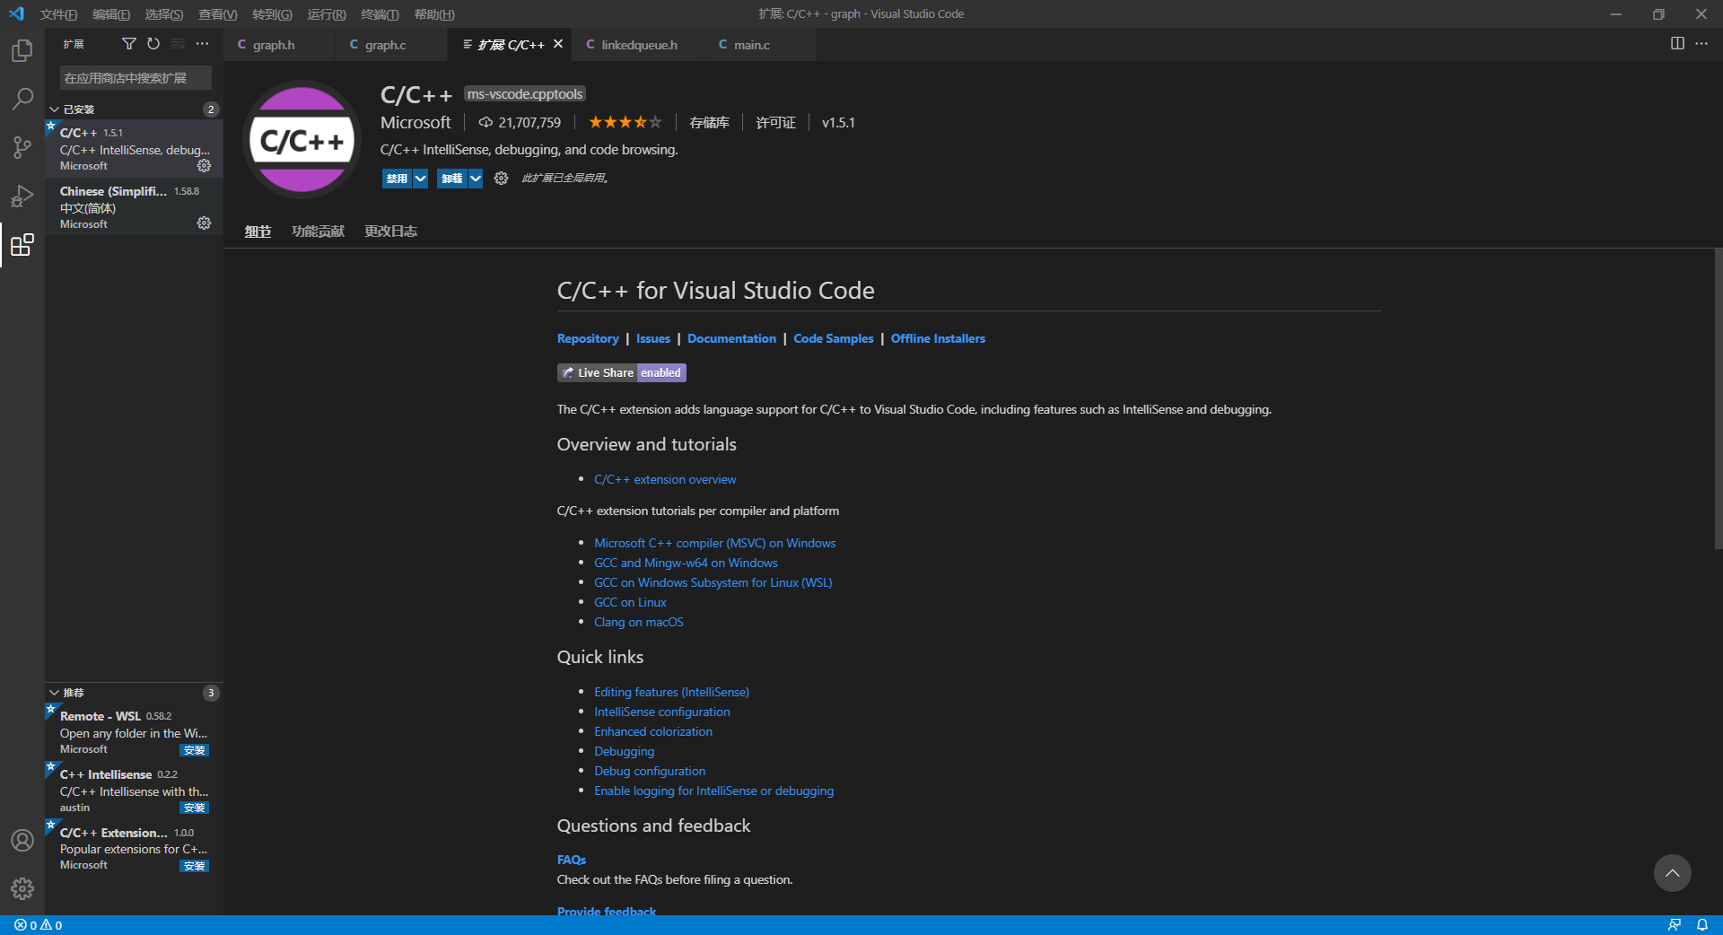Open notifications bell in status bar

pyautogui.click(x=1702, y=925)
